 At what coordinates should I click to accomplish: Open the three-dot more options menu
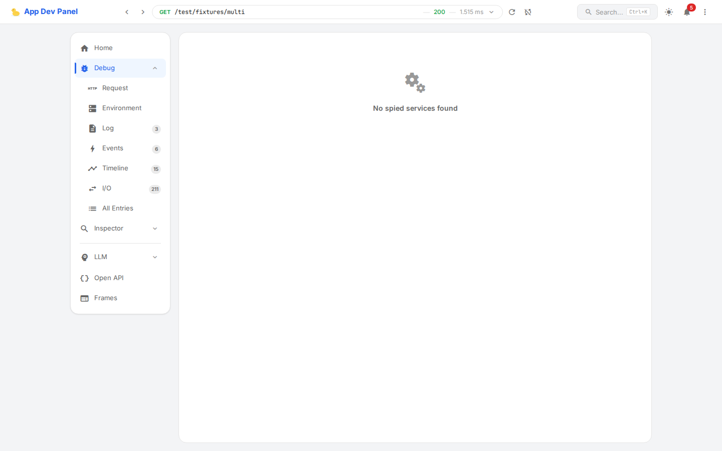705,12
